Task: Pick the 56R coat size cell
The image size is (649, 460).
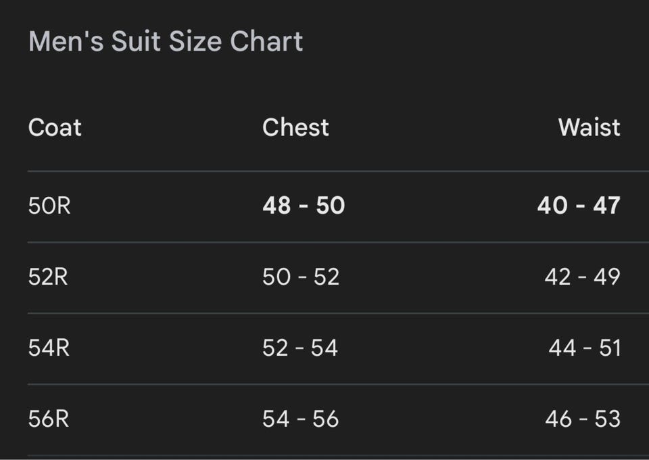Action: 49,419
